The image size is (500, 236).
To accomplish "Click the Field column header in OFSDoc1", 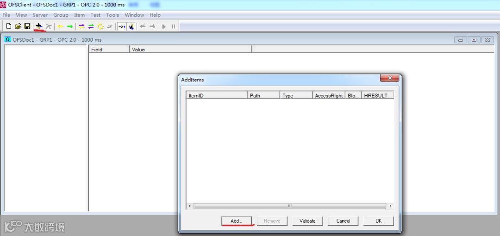I will pyautogui.click(x=109, y=50).
